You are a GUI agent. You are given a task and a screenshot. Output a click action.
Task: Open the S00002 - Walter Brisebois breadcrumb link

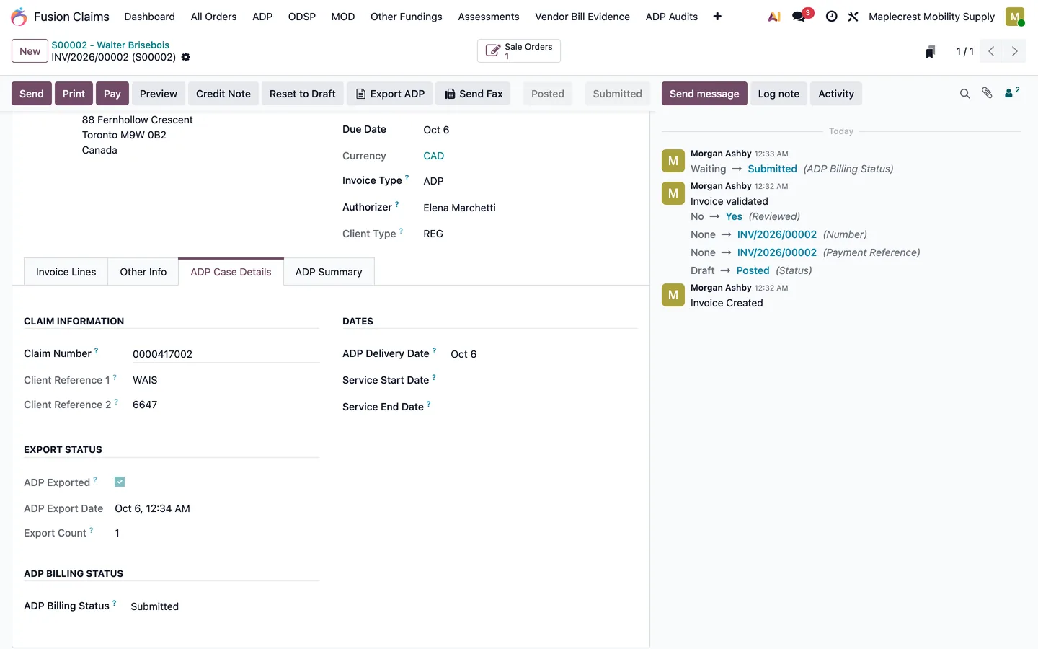pyautogui.click(x=110, y=45)
